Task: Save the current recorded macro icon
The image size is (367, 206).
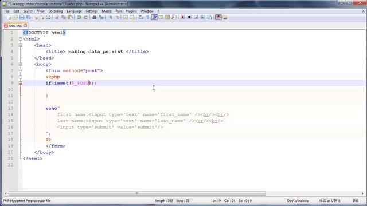Action: tap(209, 17)
